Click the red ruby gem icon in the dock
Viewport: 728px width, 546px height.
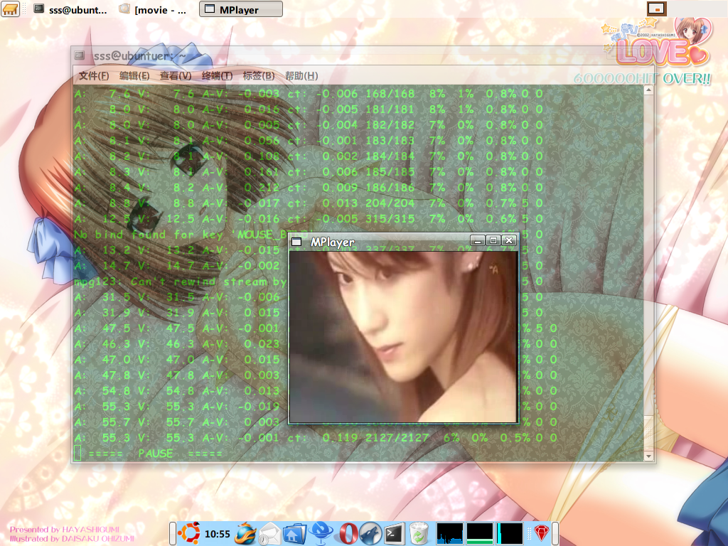[541, 532]
